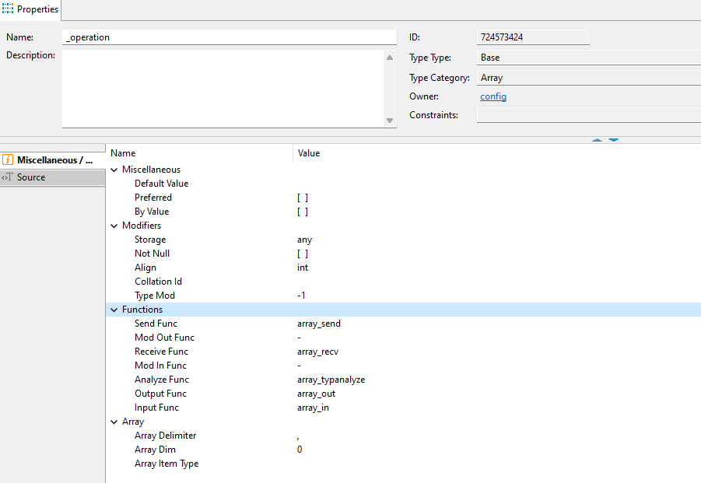Click the Name field containing _operation
701x483 pixels.
(230, 37)
